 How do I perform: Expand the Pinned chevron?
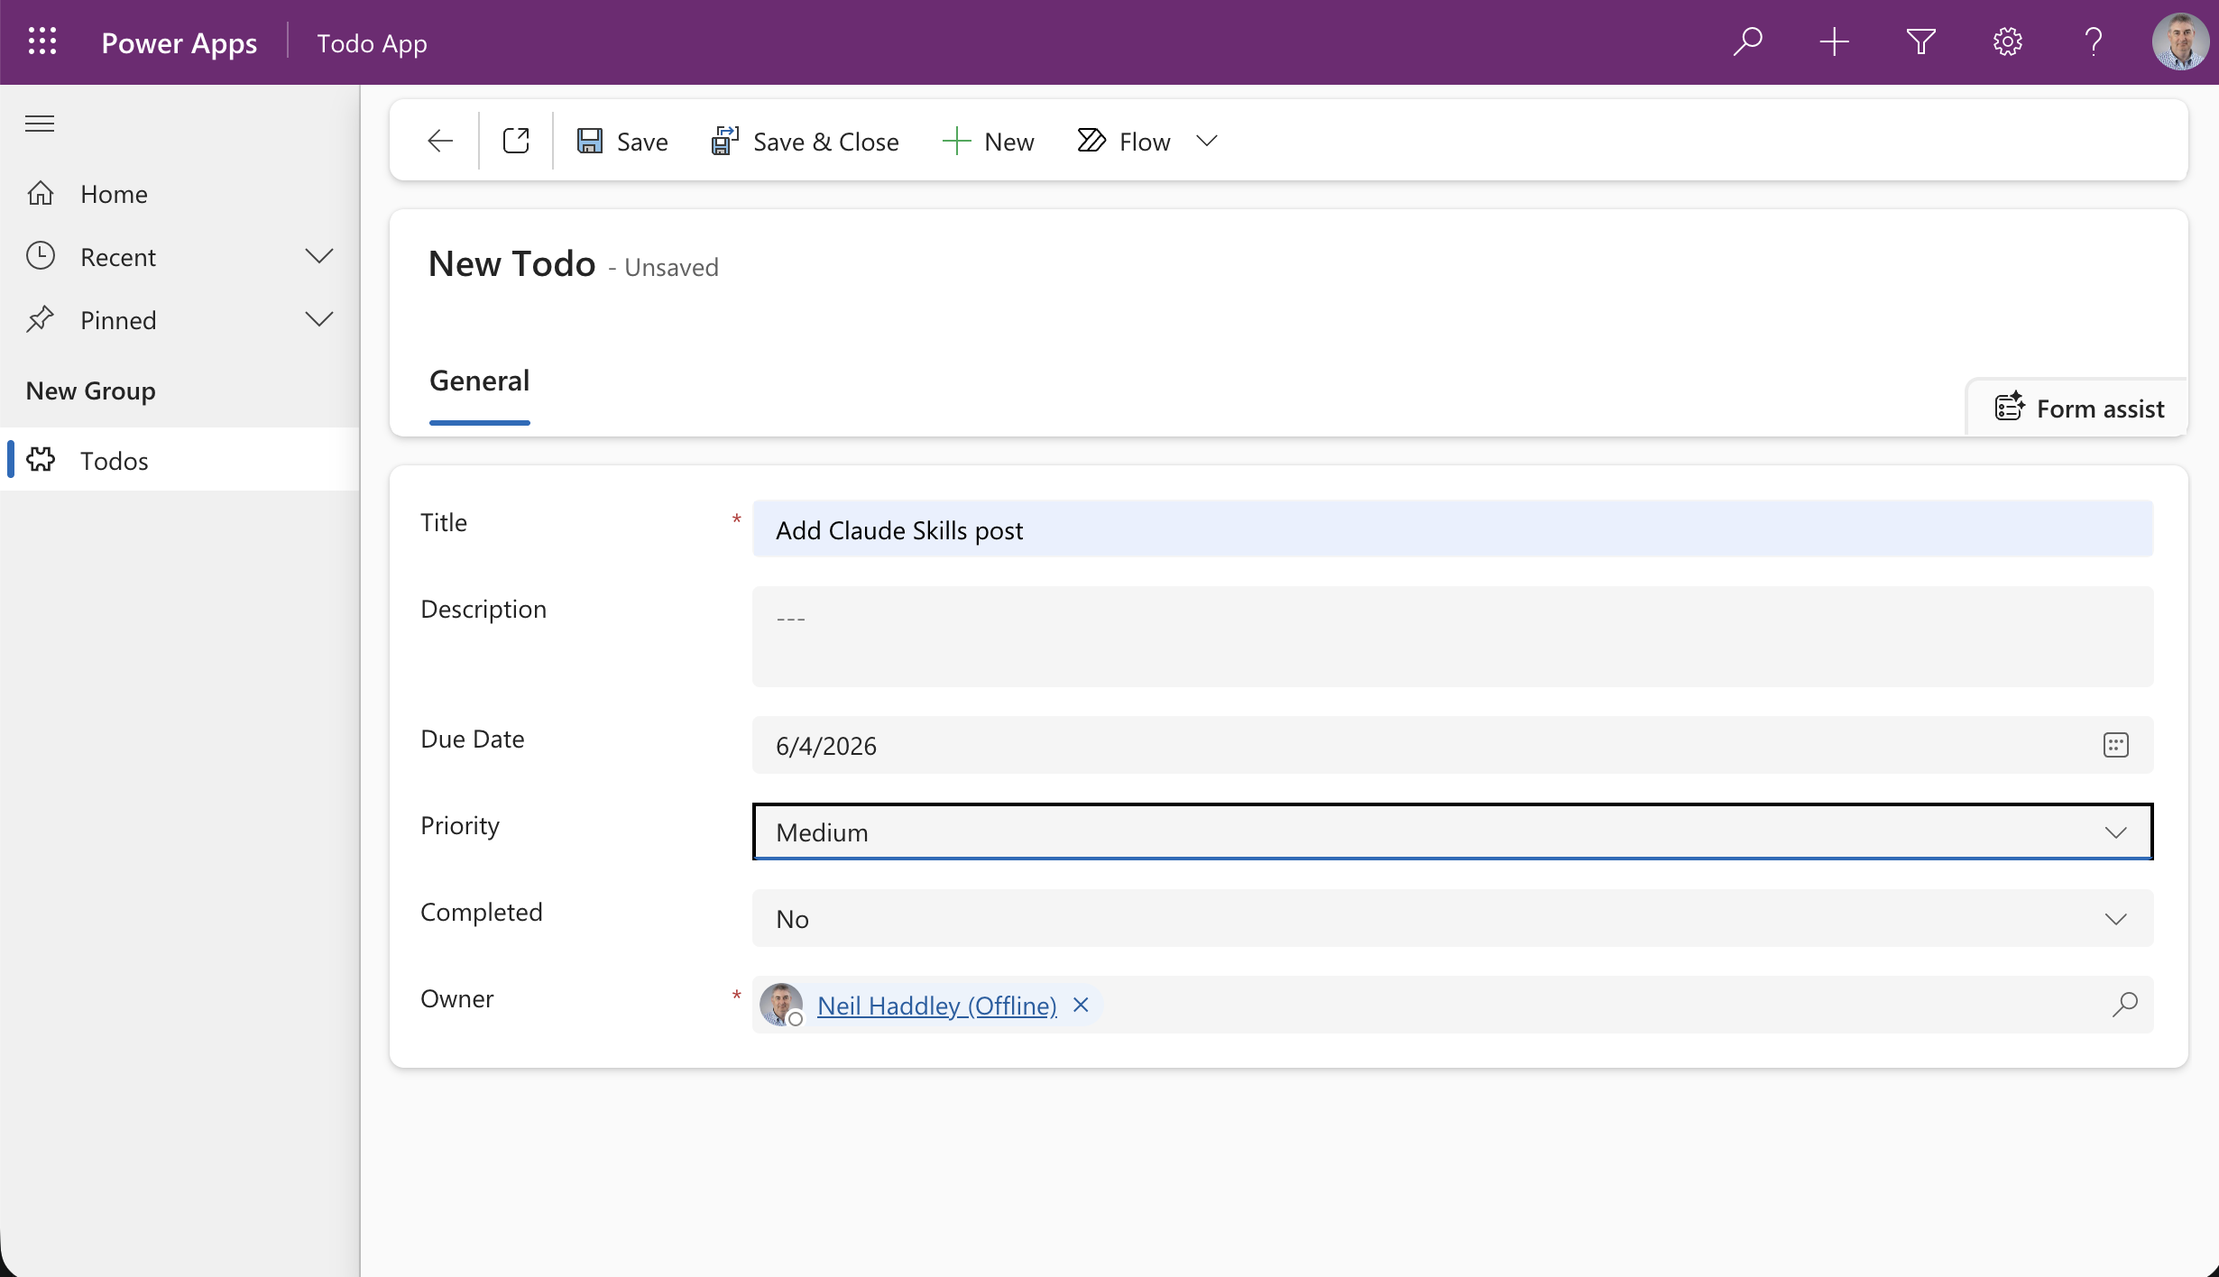click(319, 319)
